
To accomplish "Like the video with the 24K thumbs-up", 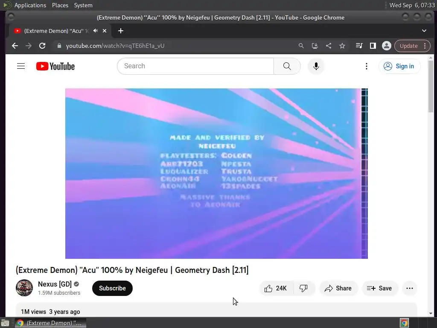I will (x=276, y=288).
